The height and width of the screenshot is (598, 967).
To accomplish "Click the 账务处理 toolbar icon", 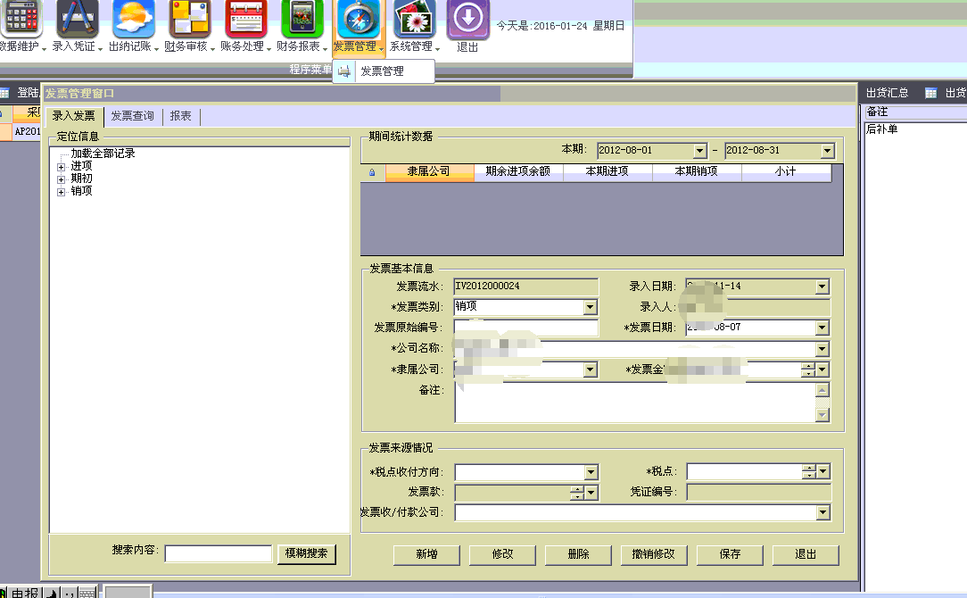I will coord(245,19).
